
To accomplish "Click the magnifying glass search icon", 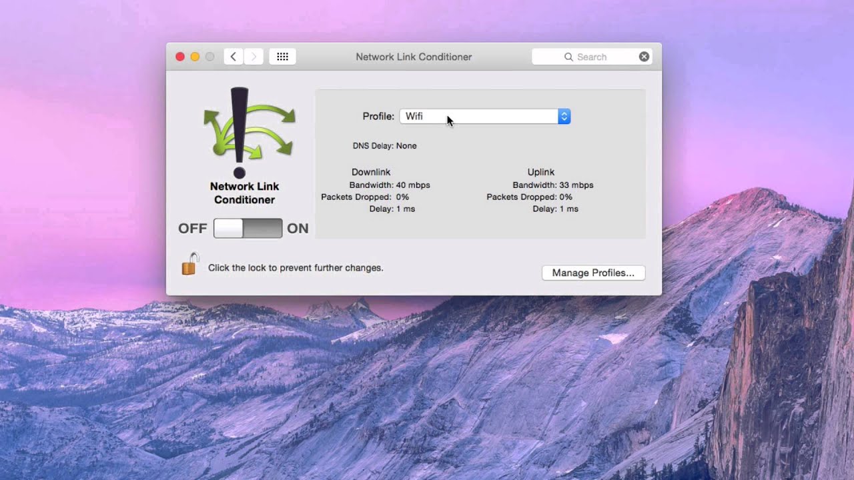I will tap(568, 57).
